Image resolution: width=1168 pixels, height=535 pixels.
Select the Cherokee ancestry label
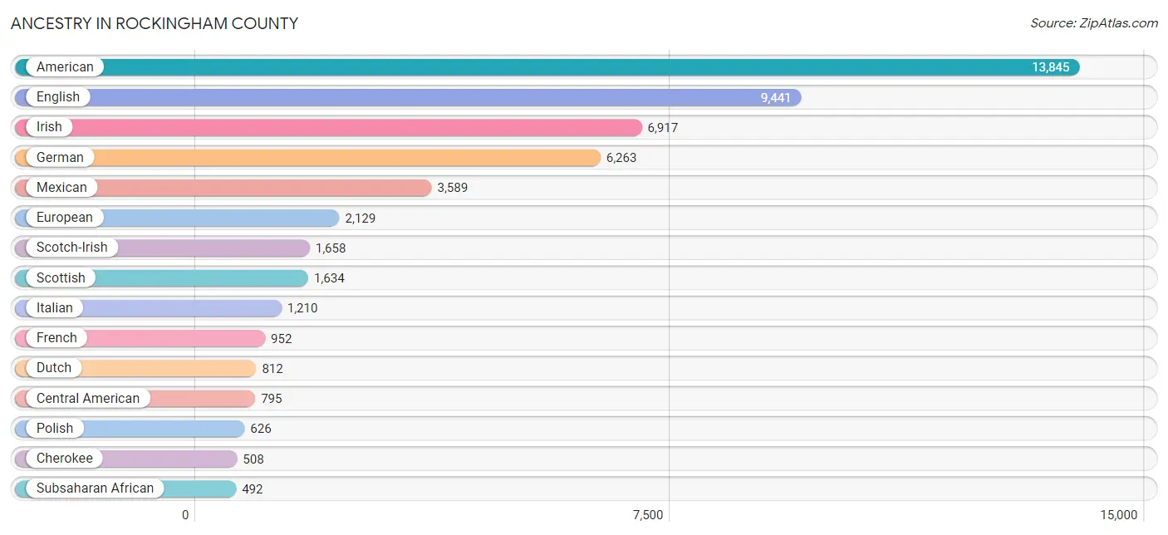pos(65,459)
